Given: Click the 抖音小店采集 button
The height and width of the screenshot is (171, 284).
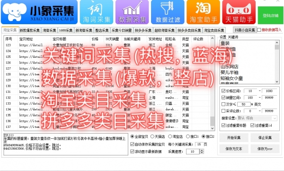Looking at the screenshot, I should coord(245,30).
